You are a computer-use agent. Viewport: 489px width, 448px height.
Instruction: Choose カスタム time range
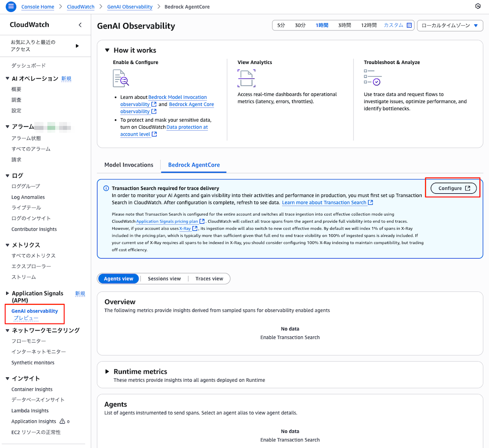tap(393, 25)
